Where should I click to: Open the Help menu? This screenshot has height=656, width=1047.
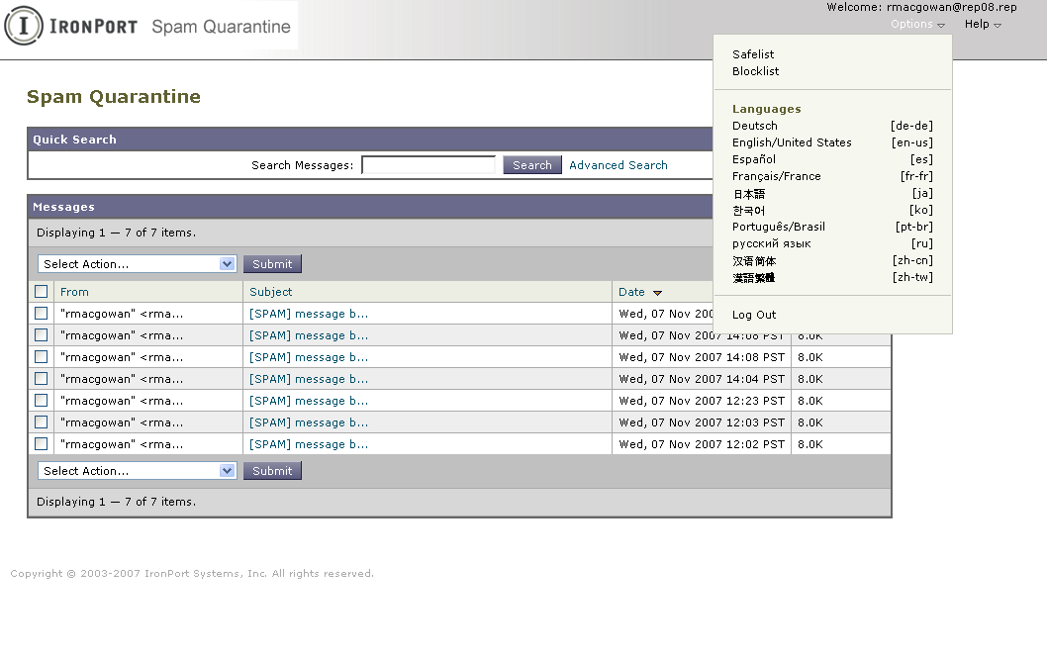click(983, 24)
